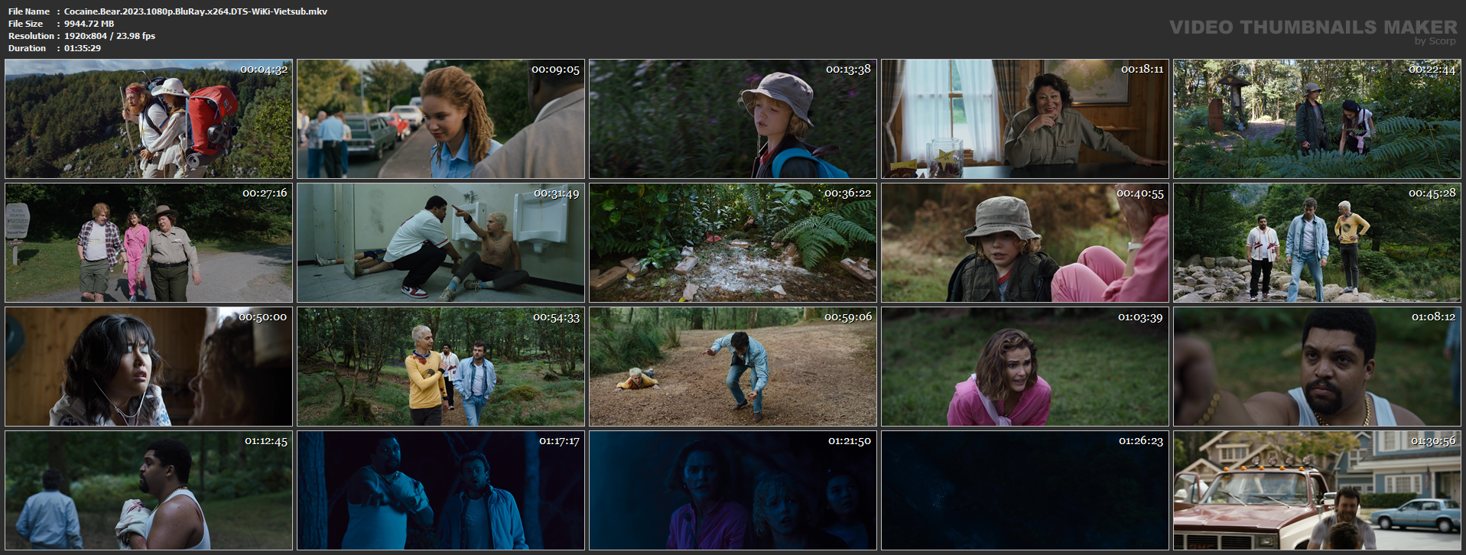Select the thumbnail stamped 00:04:32
Screen dimensions: 1466x555
148,119
